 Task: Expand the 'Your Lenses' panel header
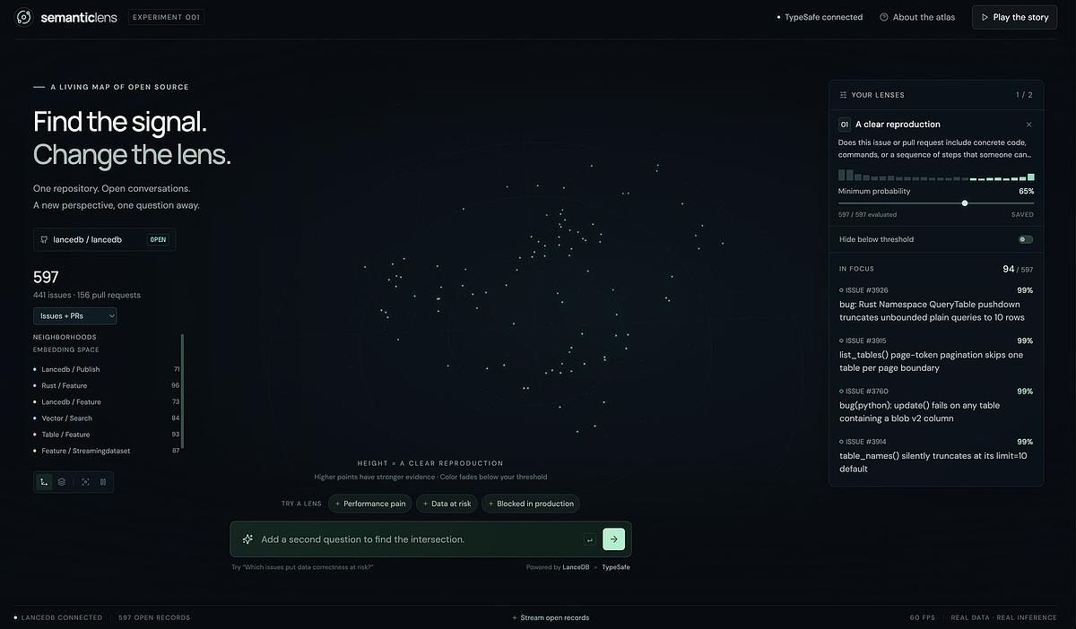pyautogui.click(x=936, y=95)
